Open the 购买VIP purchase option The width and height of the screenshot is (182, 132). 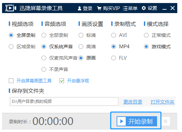click(109, 8)
